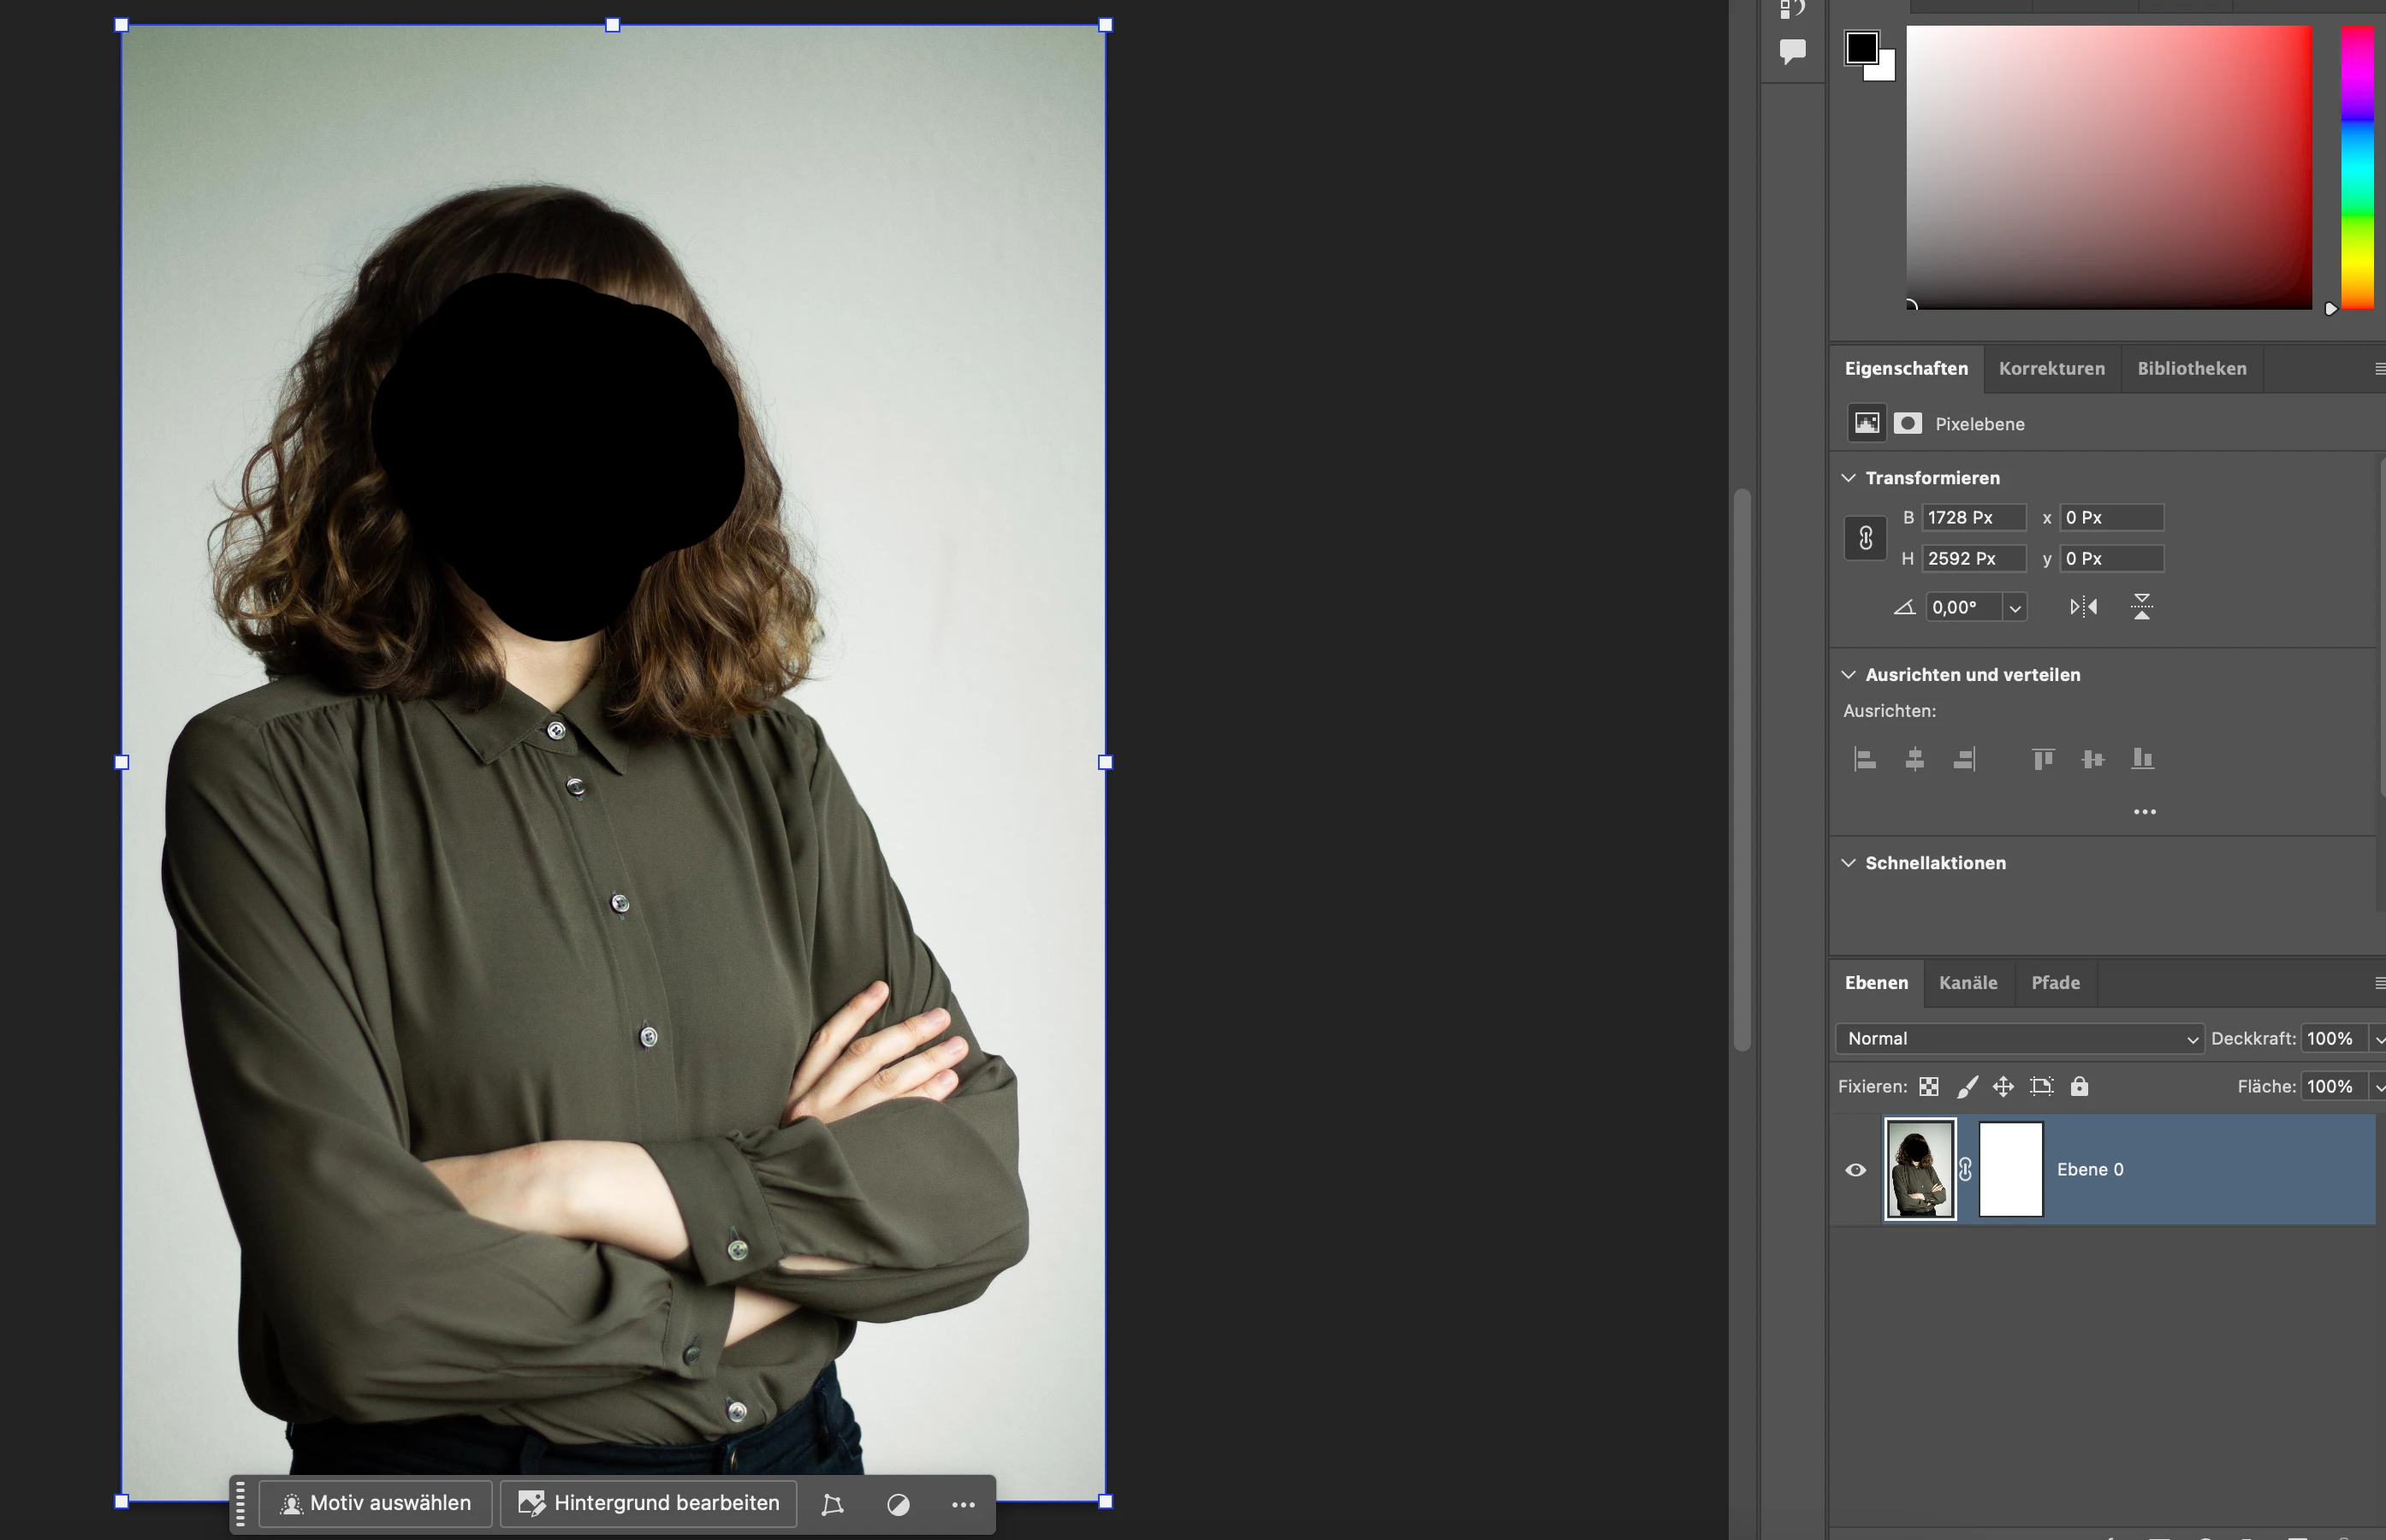This screenshot has height=1540, width=2386.
Task: Click flip horizontal icon in Transformieren
Action: pos(2083,607)
